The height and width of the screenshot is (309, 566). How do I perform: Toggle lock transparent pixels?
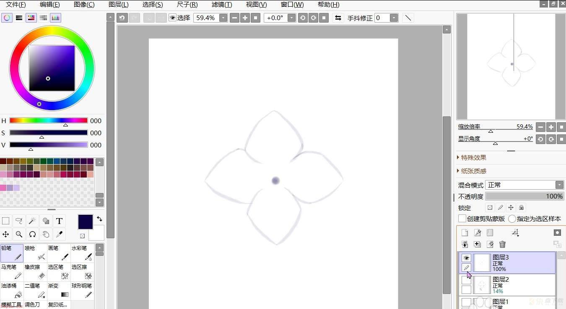pos(490,208)
